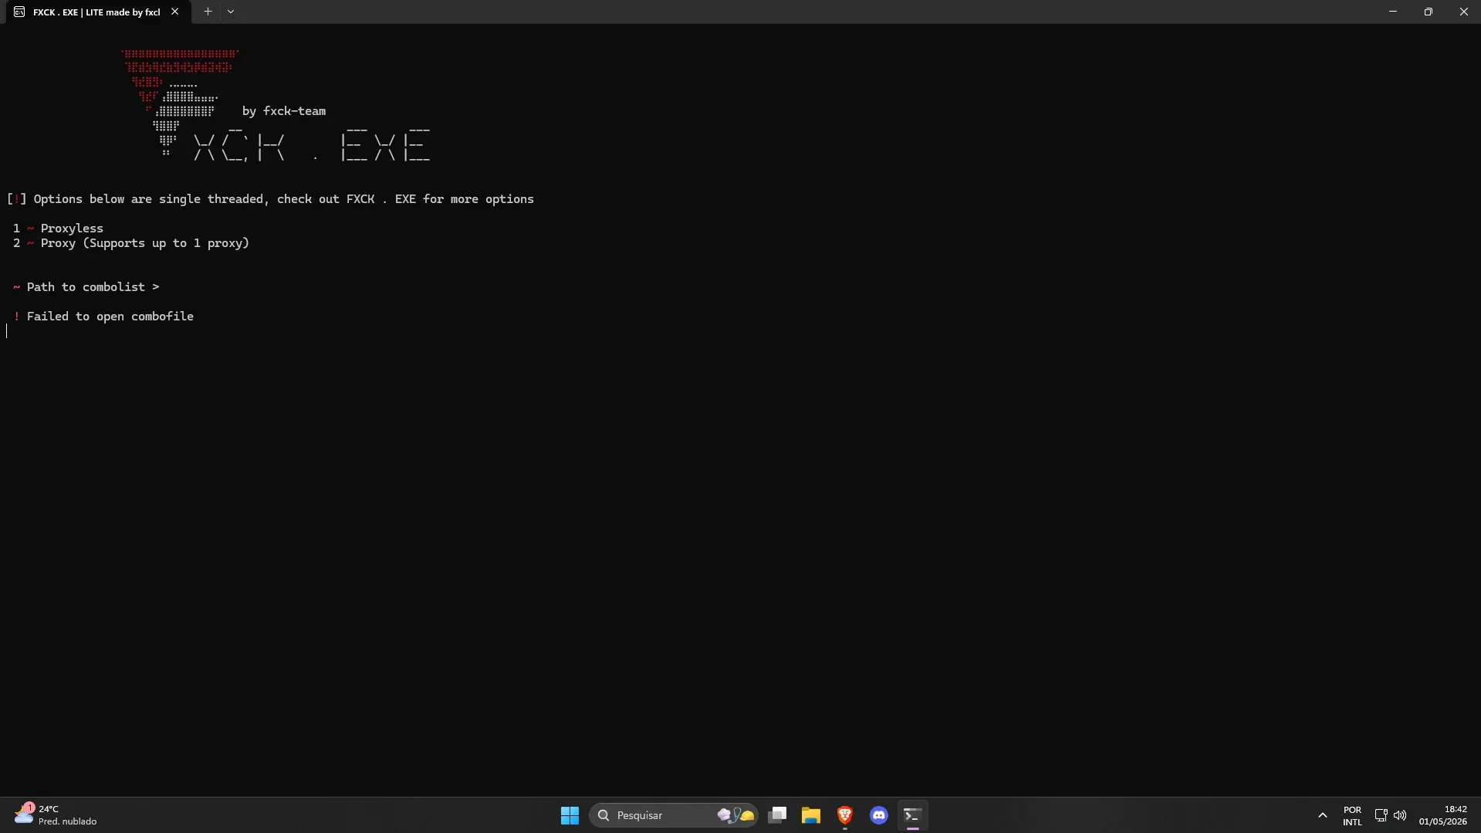Viewport: 1481px width, 833px height.
Task: Click the 'Path to combolist >' prompt
Action: tap(86, 287)
